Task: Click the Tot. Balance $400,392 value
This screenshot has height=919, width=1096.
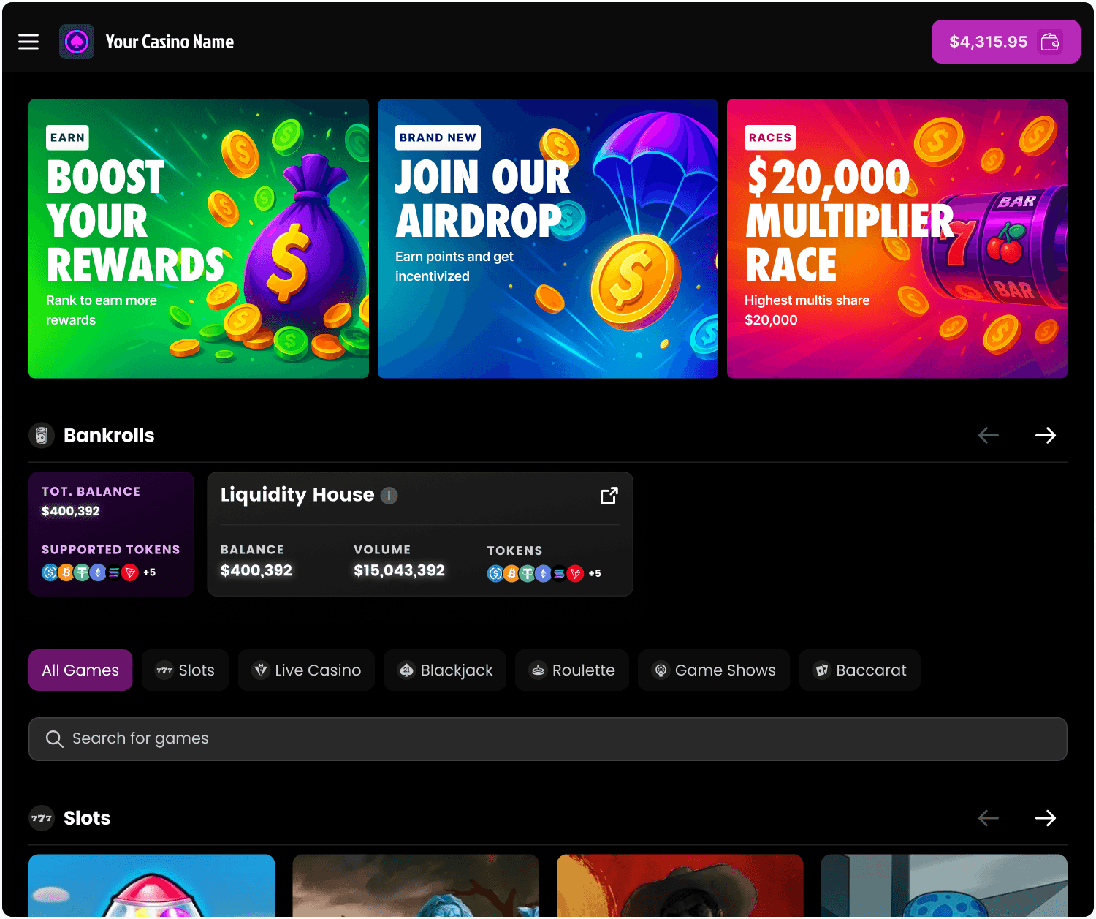Action: (71, 511)
